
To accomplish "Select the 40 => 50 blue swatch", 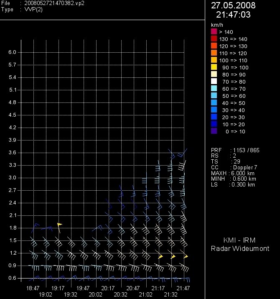I will click(x=214, y=102).
